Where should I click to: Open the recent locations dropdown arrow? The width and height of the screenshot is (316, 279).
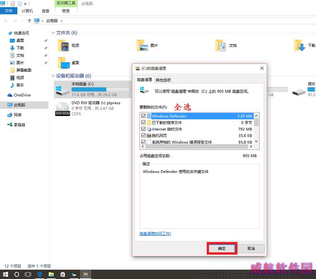tap(23, 21)
